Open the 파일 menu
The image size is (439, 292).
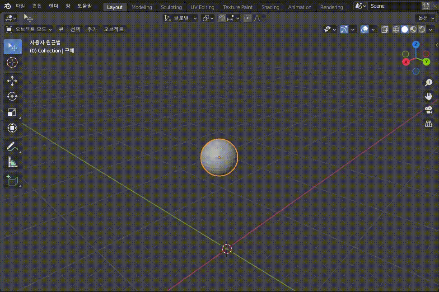(20, 6)
